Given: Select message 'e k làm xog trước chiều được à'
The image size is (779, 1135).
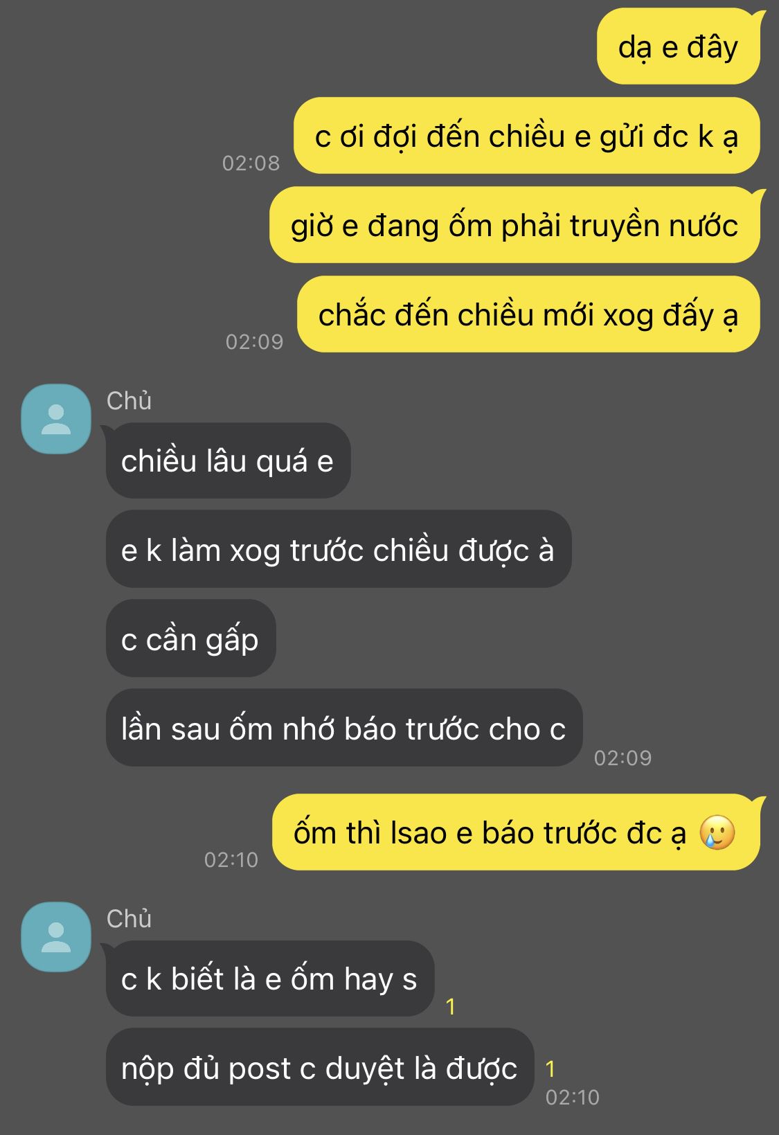Looking at the screenshot, I should [339, 549].
